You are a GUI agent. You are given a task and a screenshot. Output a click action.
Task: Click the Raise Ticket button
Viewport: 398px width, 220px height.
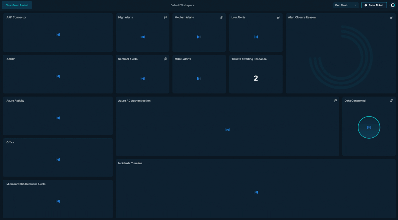click(374, 5)
